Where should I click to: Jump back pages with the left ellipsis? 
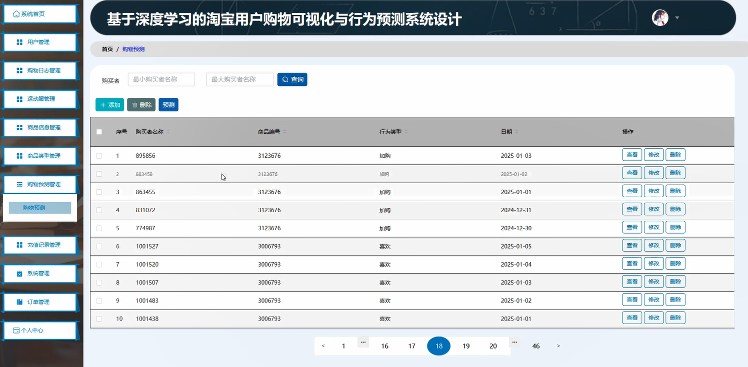(x=363, y=343)
